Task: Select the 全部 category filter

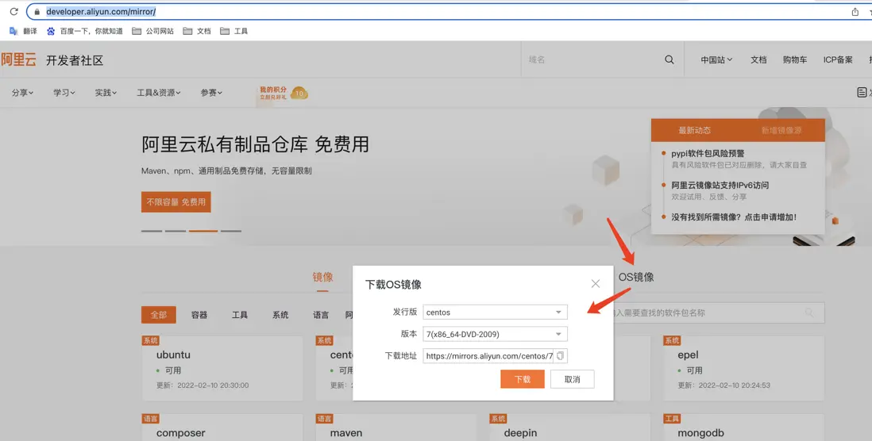Action: (x=159, y=315)
